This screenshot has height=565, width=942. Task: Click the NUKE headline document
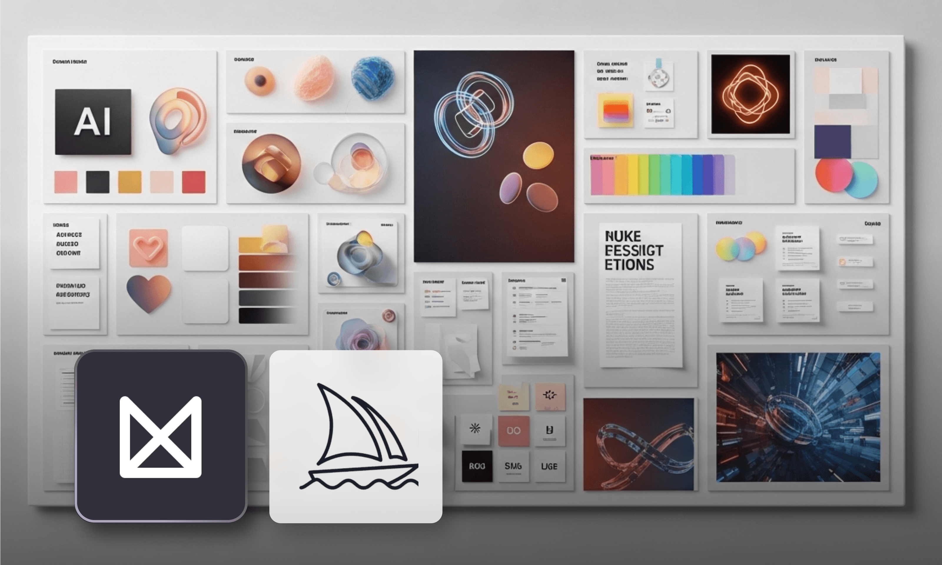point(640,295)
